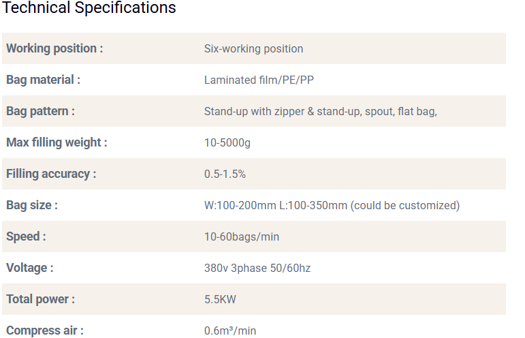The width and height of the screenshot is (525, 338).
Task: Select the 380v 3phase 50/60hz value
Action: coord(257,268)
